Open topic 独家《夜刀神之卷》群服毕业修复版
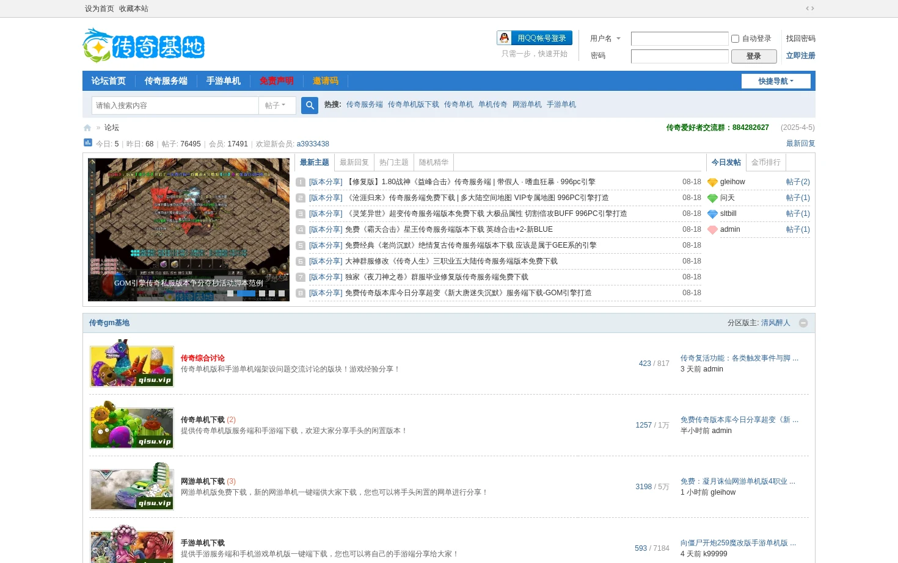 tap(437, 277)
